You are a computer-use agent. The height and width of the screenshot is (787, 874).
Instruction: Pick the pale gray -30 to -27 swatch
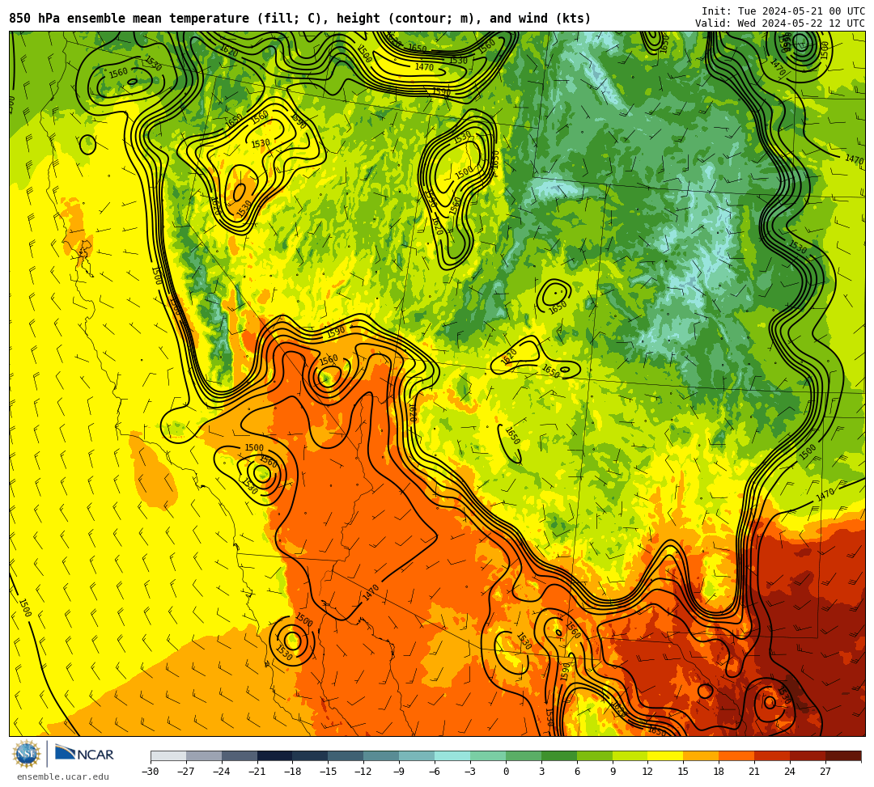coord(168,755)
